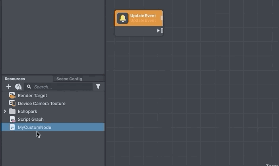The height and width of the screenshot is (166, 279).
Task: Click the MyCustomNode file icon
Action: pos(12,127)
